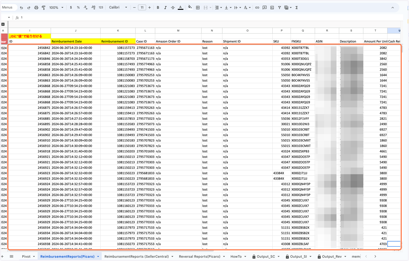
Task: Insert a chart from the toolbar
Action: (272, 8)
